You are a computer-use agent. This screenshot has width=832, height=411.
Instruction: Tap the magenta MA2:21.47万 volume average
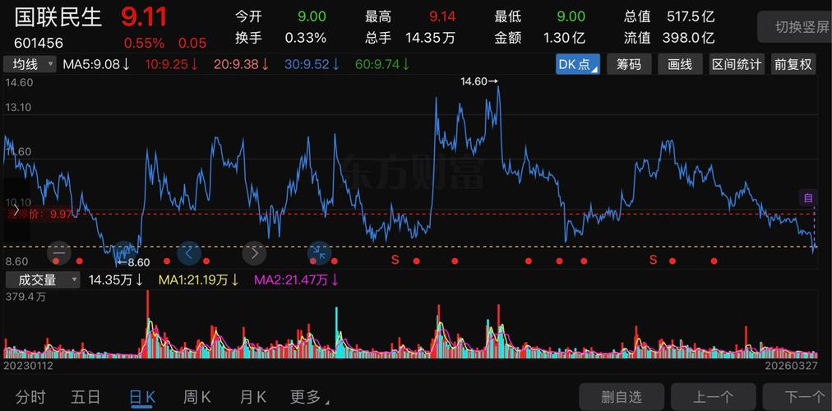point(297,279)
